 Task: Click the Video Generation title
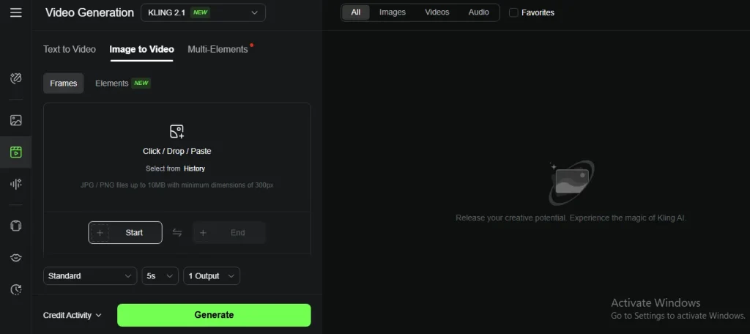[89, 12]
